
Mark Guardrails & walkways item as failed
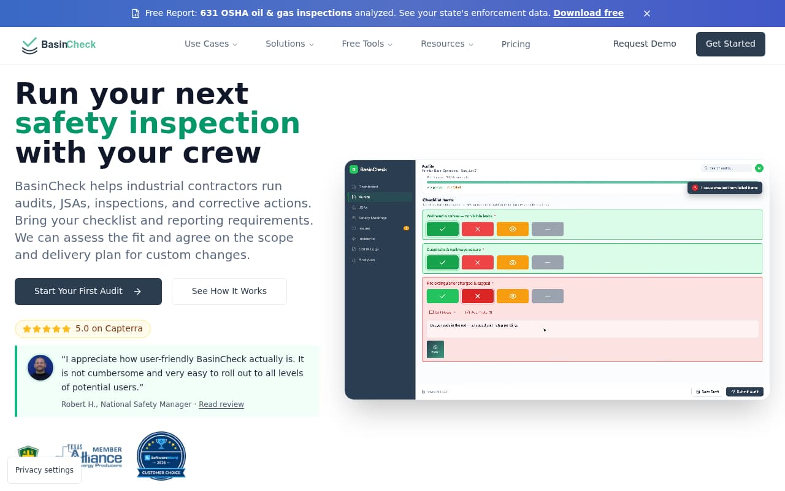coord(478,263)
